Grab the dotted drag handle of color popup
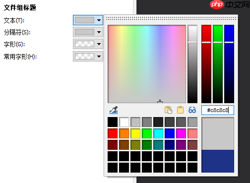Screen dimensions: 250x183 click(171, 18)
